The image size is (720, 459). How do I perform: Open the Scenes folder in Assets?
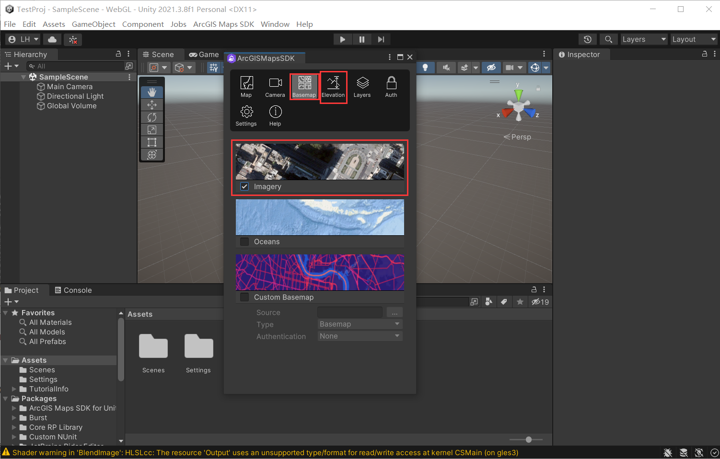coord(153,352)
